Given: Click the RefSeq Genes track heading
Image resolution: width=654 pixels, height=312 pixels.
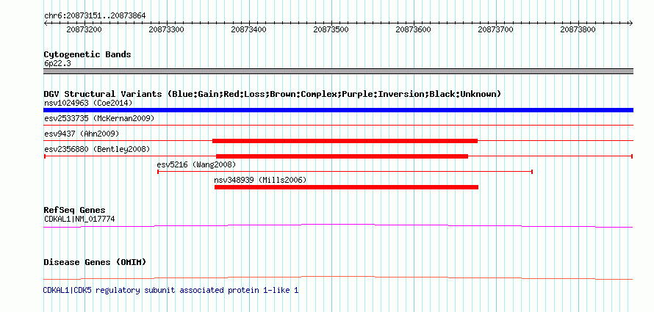Looking at the screenshot, I should click(75, 210).
